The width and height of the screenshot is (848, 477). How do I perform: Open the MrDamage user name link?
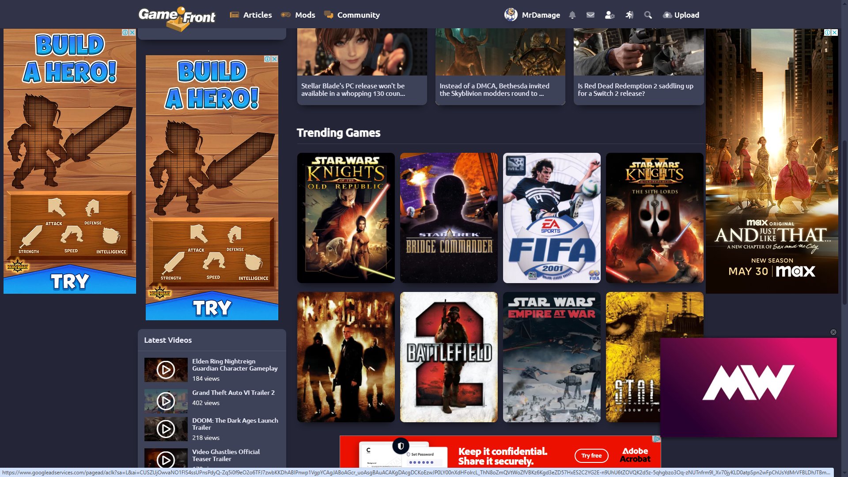pos(541,15)
